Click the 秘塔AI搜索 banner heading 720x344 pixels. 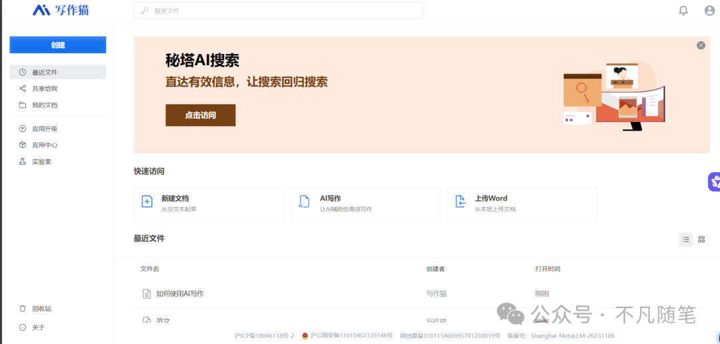pyautogui.click(x=203, y=60)
